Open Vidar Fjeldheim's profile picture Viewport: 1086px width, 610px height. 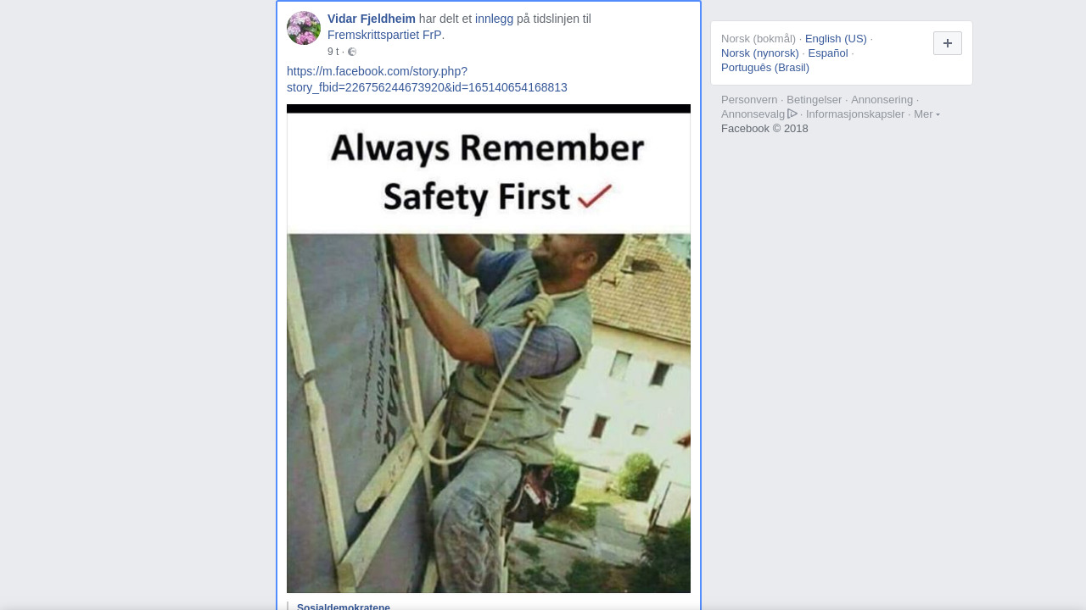click(304, 28)
